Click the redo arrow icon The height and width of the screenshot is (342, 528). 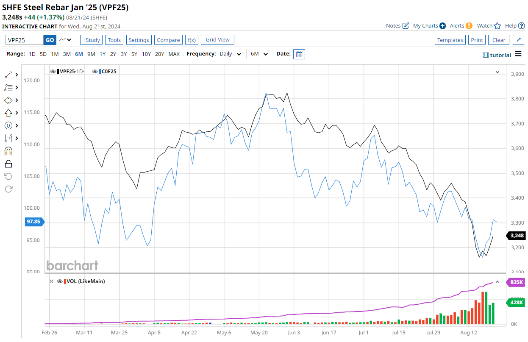[x=8, y=189]
